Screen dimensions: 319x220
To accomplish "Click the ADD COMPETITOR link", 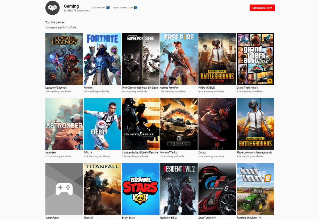I will (x=123, y=8).
